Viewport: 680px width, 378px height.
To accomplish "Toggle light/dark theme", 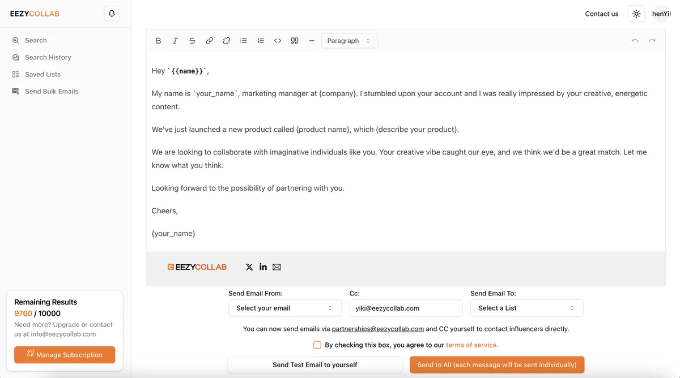I will point(636,14).
